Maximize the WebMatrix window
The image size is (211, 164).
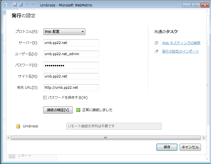(x=196, y=5)
